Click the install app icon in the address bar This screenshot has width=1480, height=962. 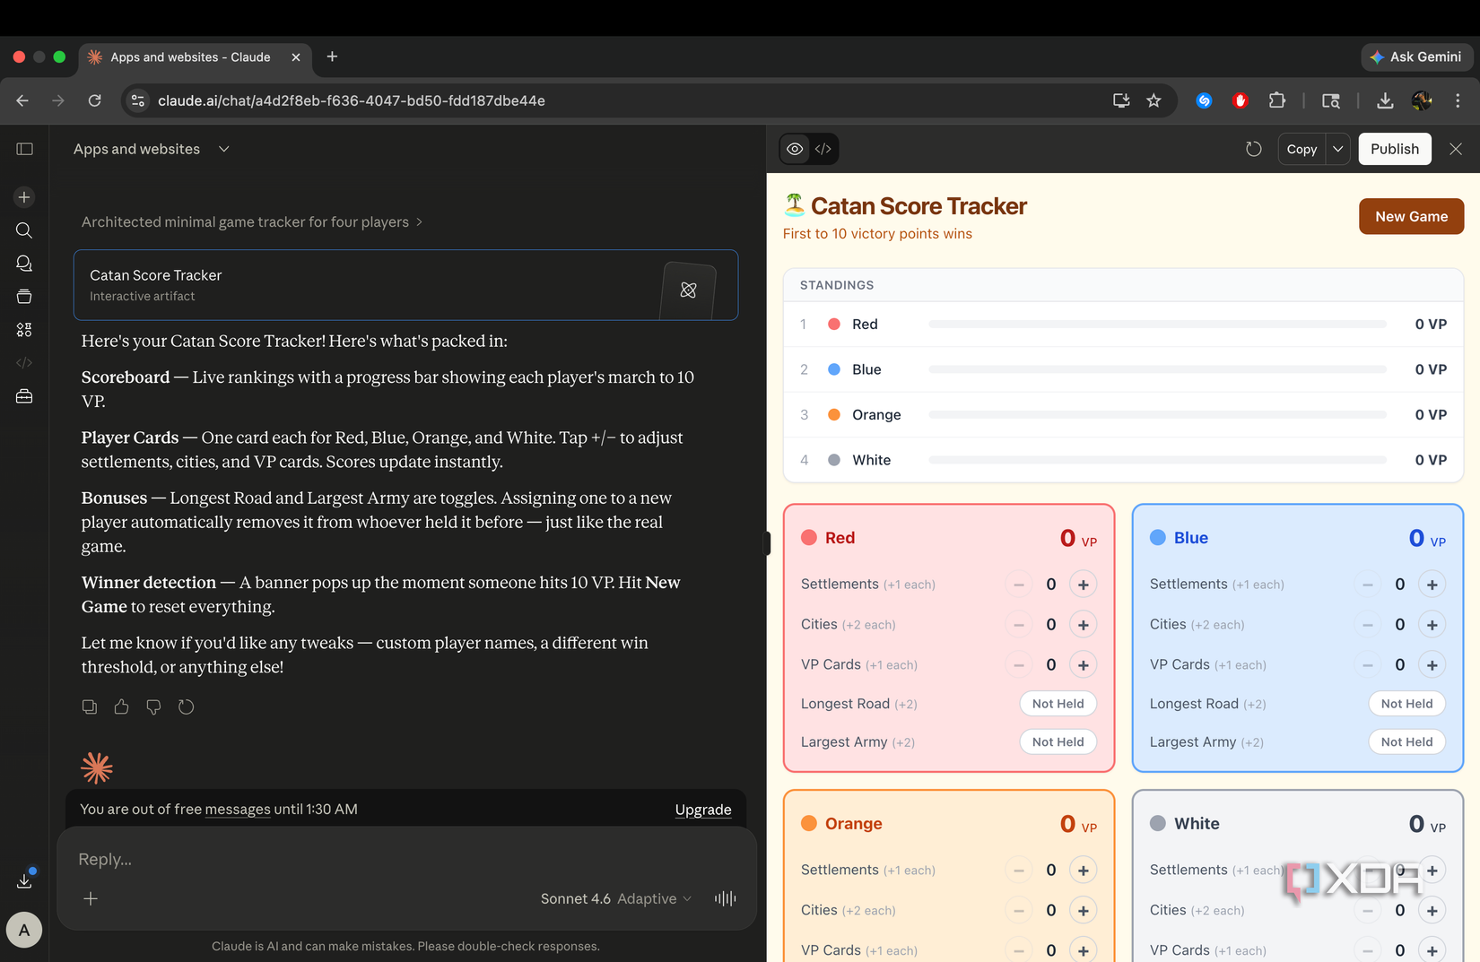coord(1121,100)
